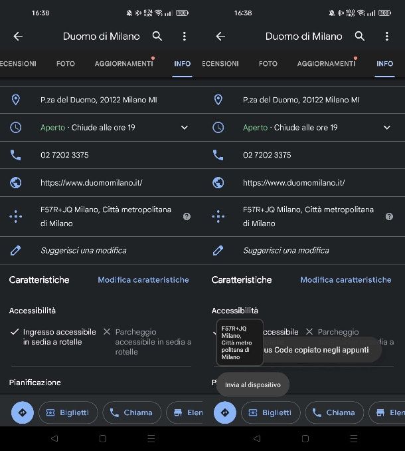This screenshot has height=451, width=405.
Task: Start directions with left screen's blue button
Action: [x=23, y=412]
